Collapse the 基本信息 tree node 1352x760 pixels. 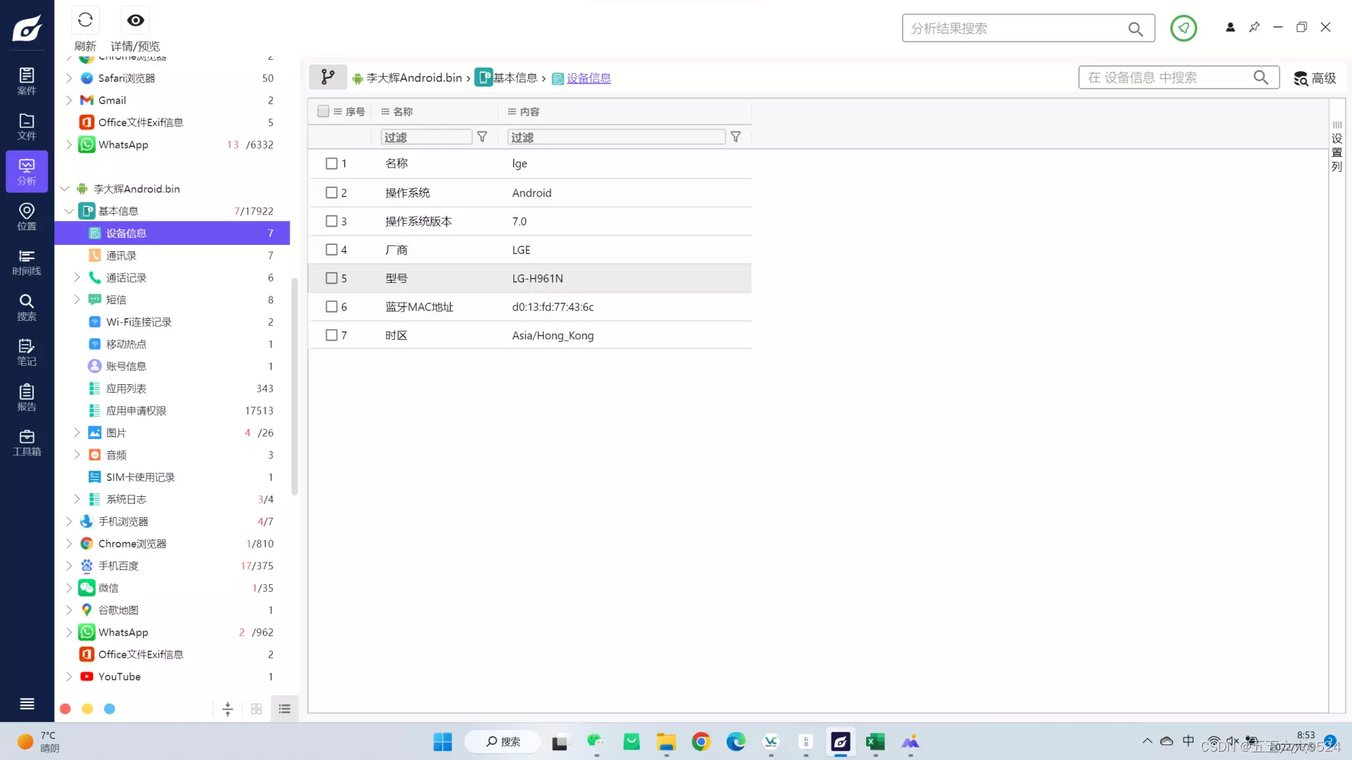click(68, 211)
